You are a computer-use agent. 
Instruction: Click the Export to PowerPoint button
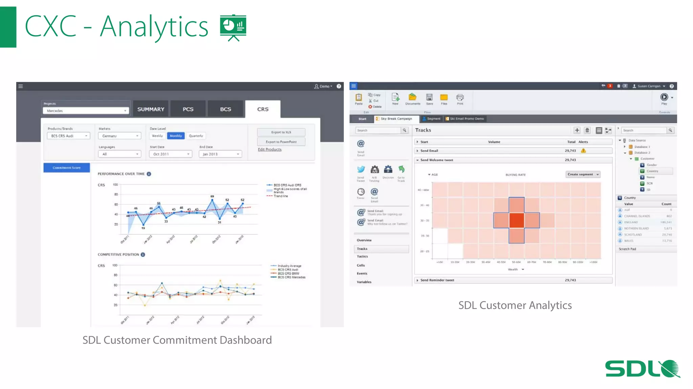click(x=281, y=142)
